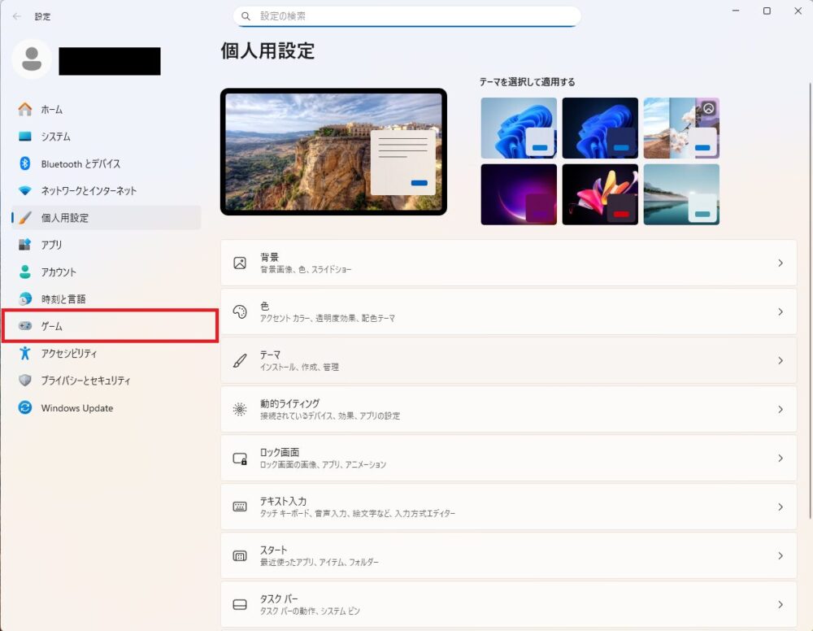This screenshot has height=631, width=813.
Task: Apply the first blue Windows theme
Action: coord(519,127)
